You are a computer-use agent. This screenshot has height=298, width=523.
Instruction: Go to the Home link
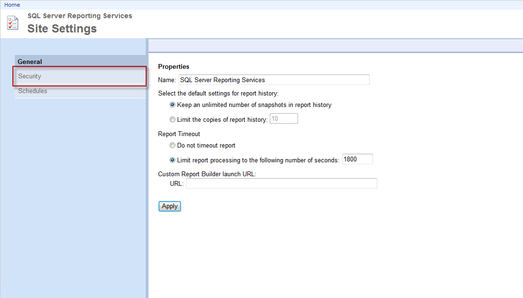click(x=12, y=5)
